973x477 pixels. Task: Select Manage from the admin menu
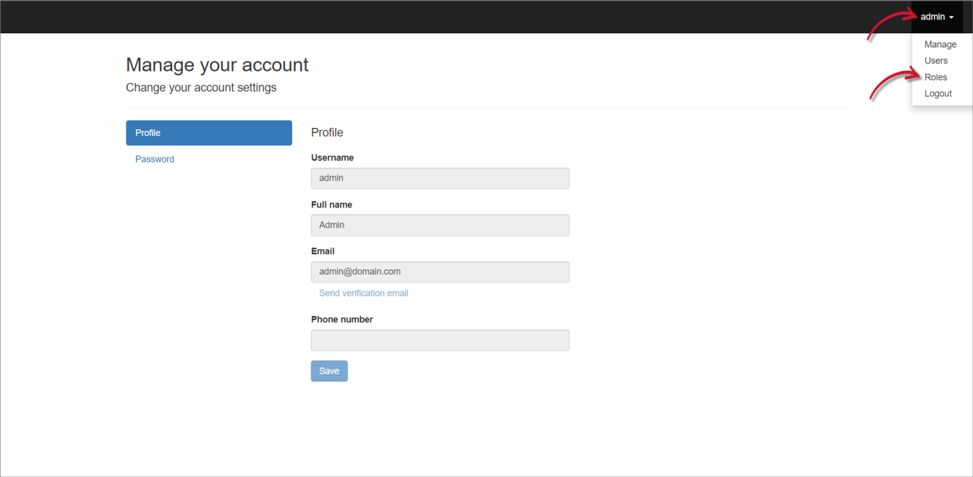[940, 44]
